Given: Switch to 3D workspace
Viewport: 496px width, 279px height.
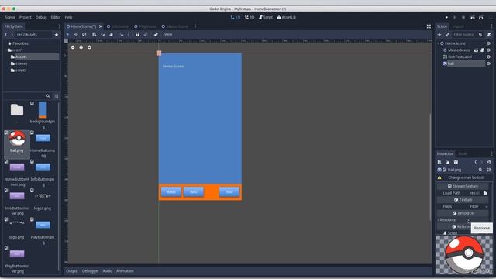Looking at the screenshot, I should point(250,17).
